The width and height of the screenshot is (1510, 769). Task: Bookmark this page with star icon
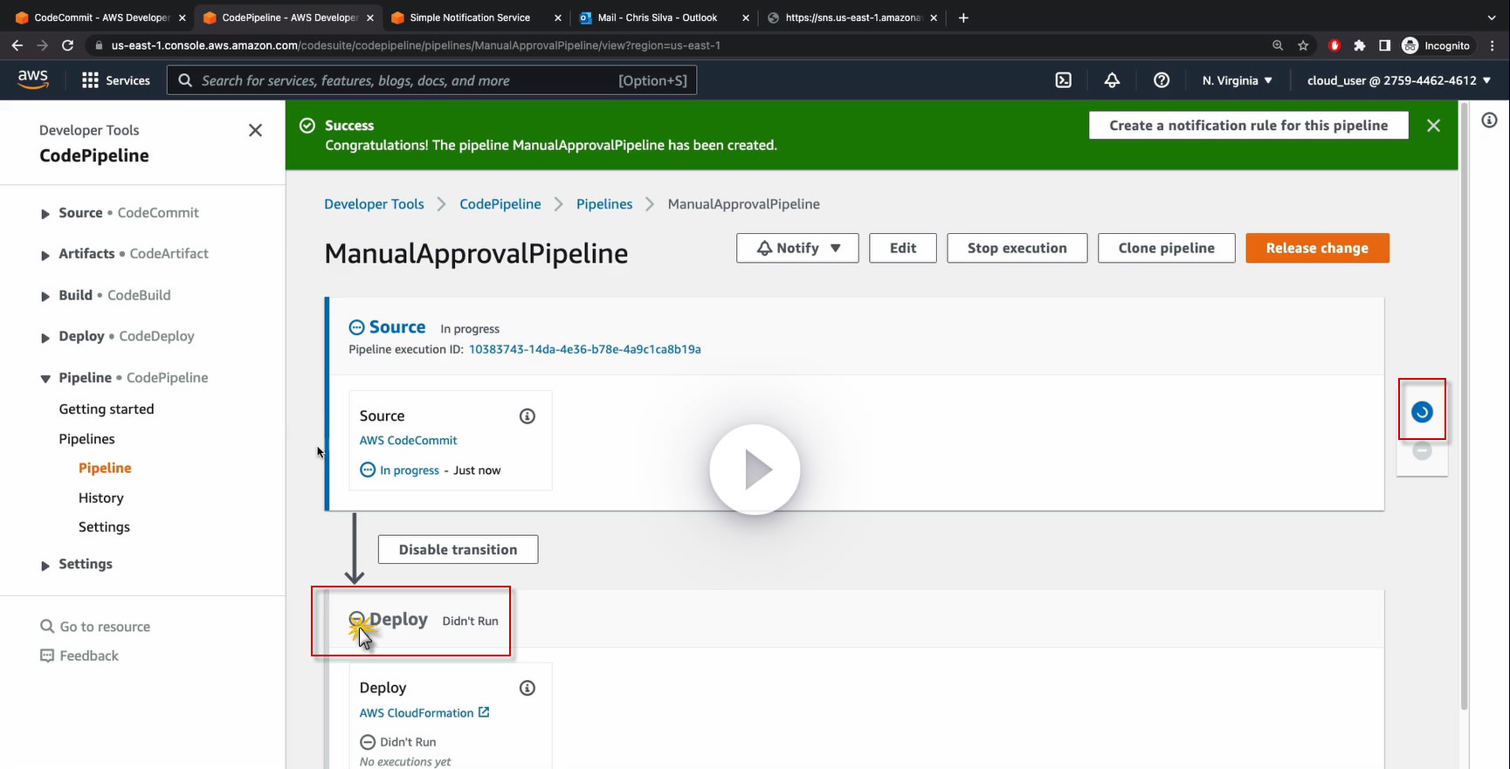pos(1303,45)
